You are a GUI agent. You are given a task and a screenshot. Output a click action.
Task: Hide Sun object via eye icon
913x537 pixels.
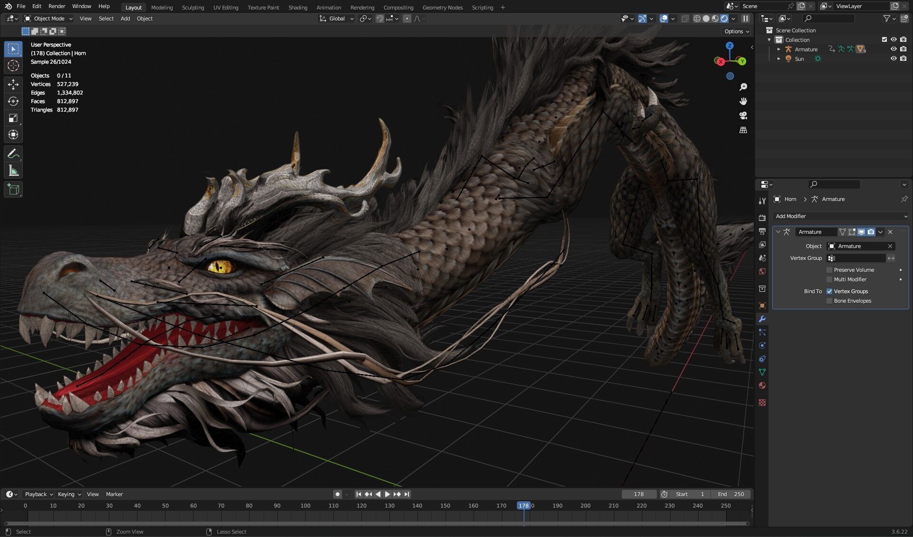pos(894,58)
